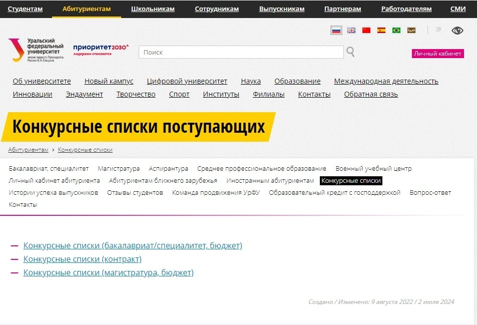Click the magnifying glass search icon
Viewport: 477px width, 325px height.
click(350, 52)
